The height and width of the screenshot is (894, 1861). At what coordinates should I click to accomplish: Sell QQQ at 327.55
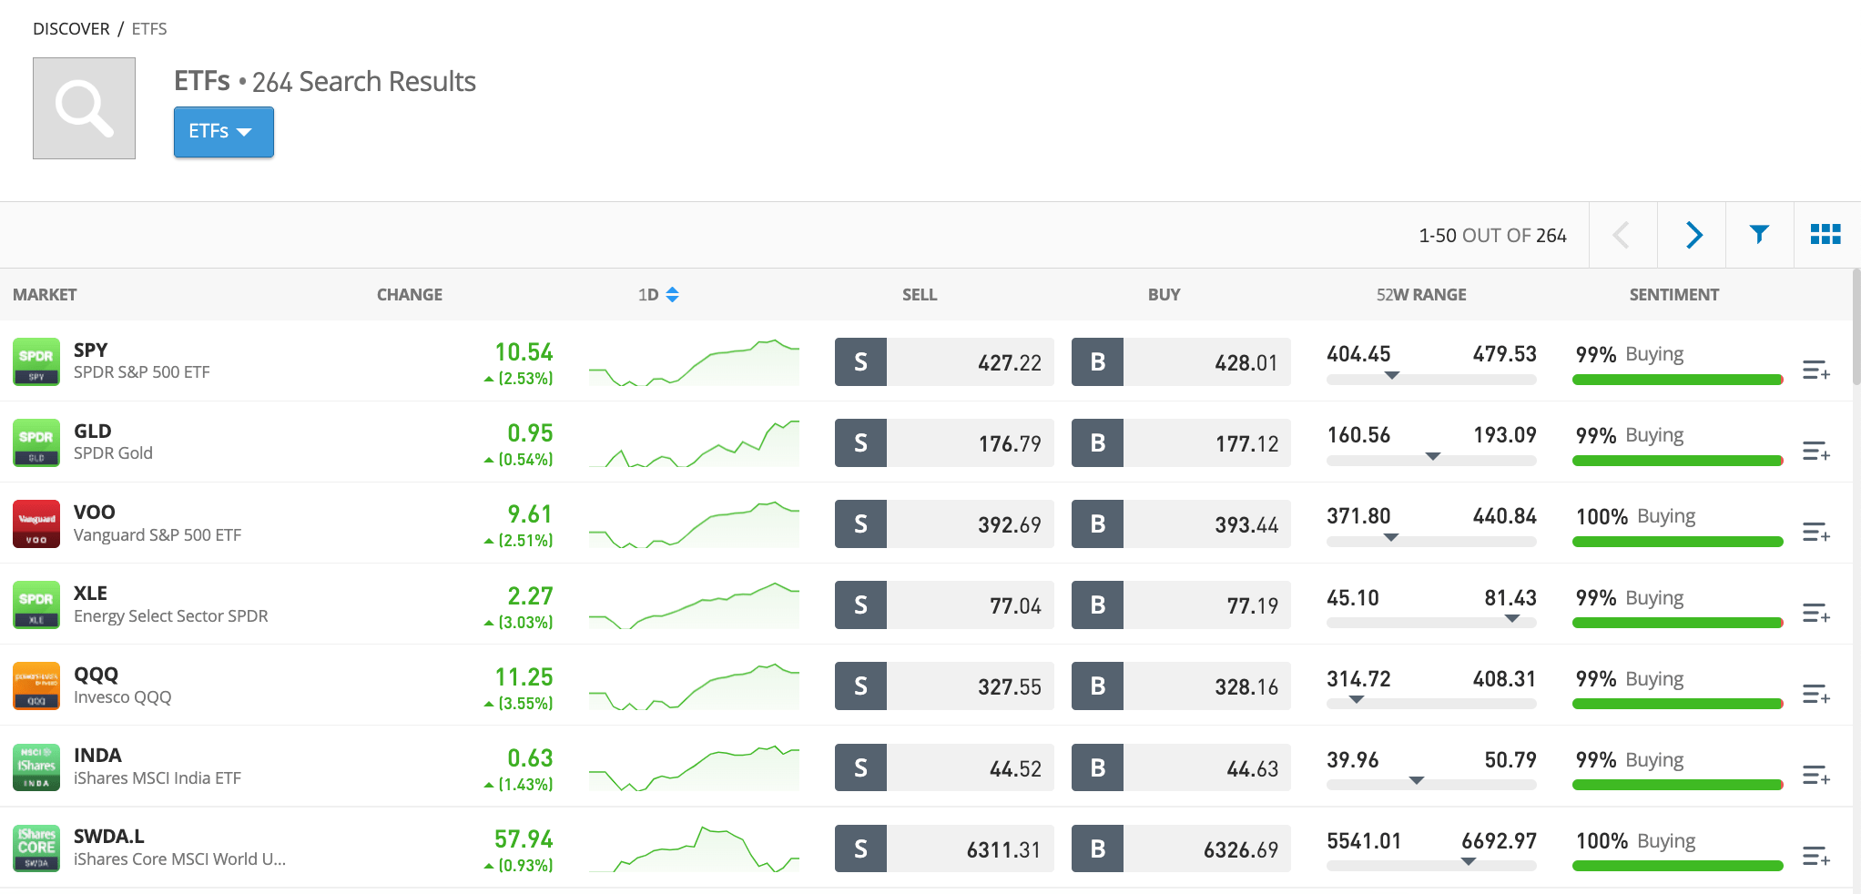944,686
